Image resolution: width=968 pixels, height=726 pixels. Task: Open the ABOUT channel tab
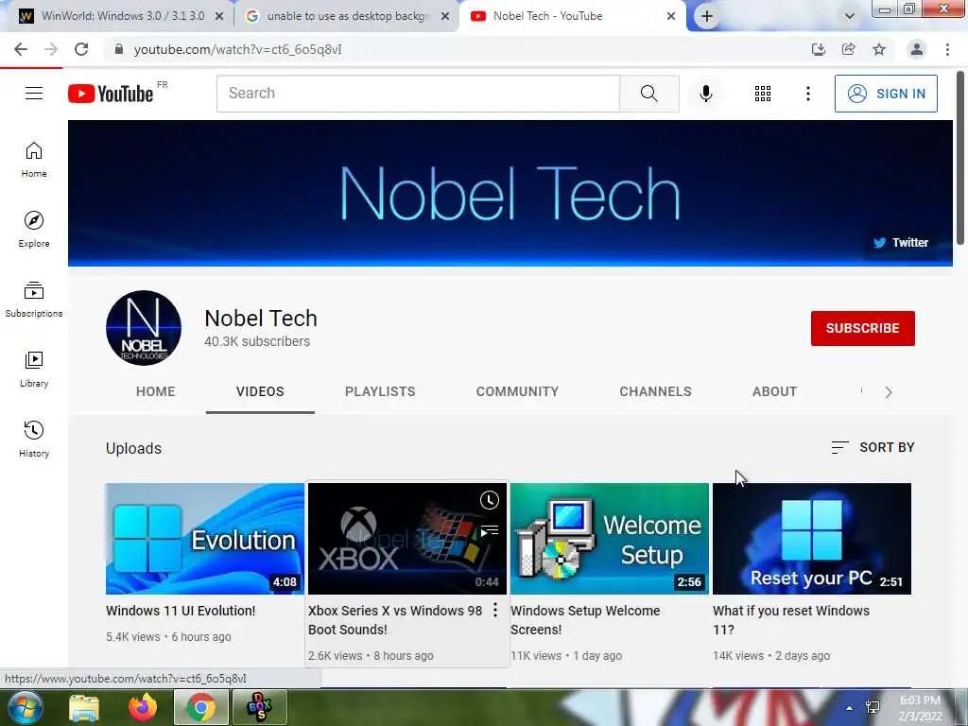pyautogui.click(x=775, y=391)
